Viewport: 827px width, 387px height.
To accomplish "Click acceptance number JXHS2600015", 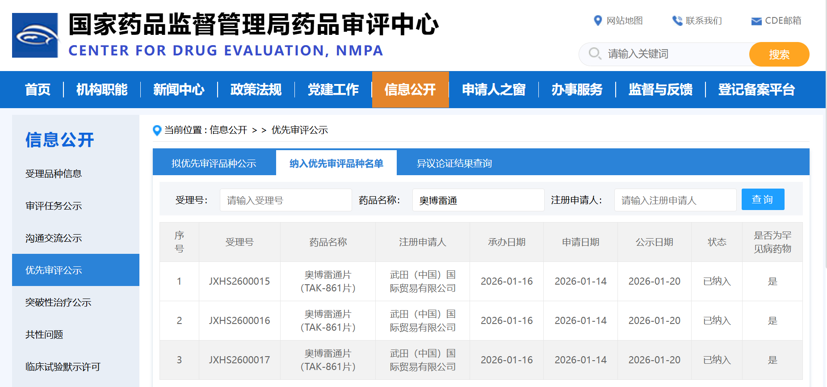I will (239, 281).
